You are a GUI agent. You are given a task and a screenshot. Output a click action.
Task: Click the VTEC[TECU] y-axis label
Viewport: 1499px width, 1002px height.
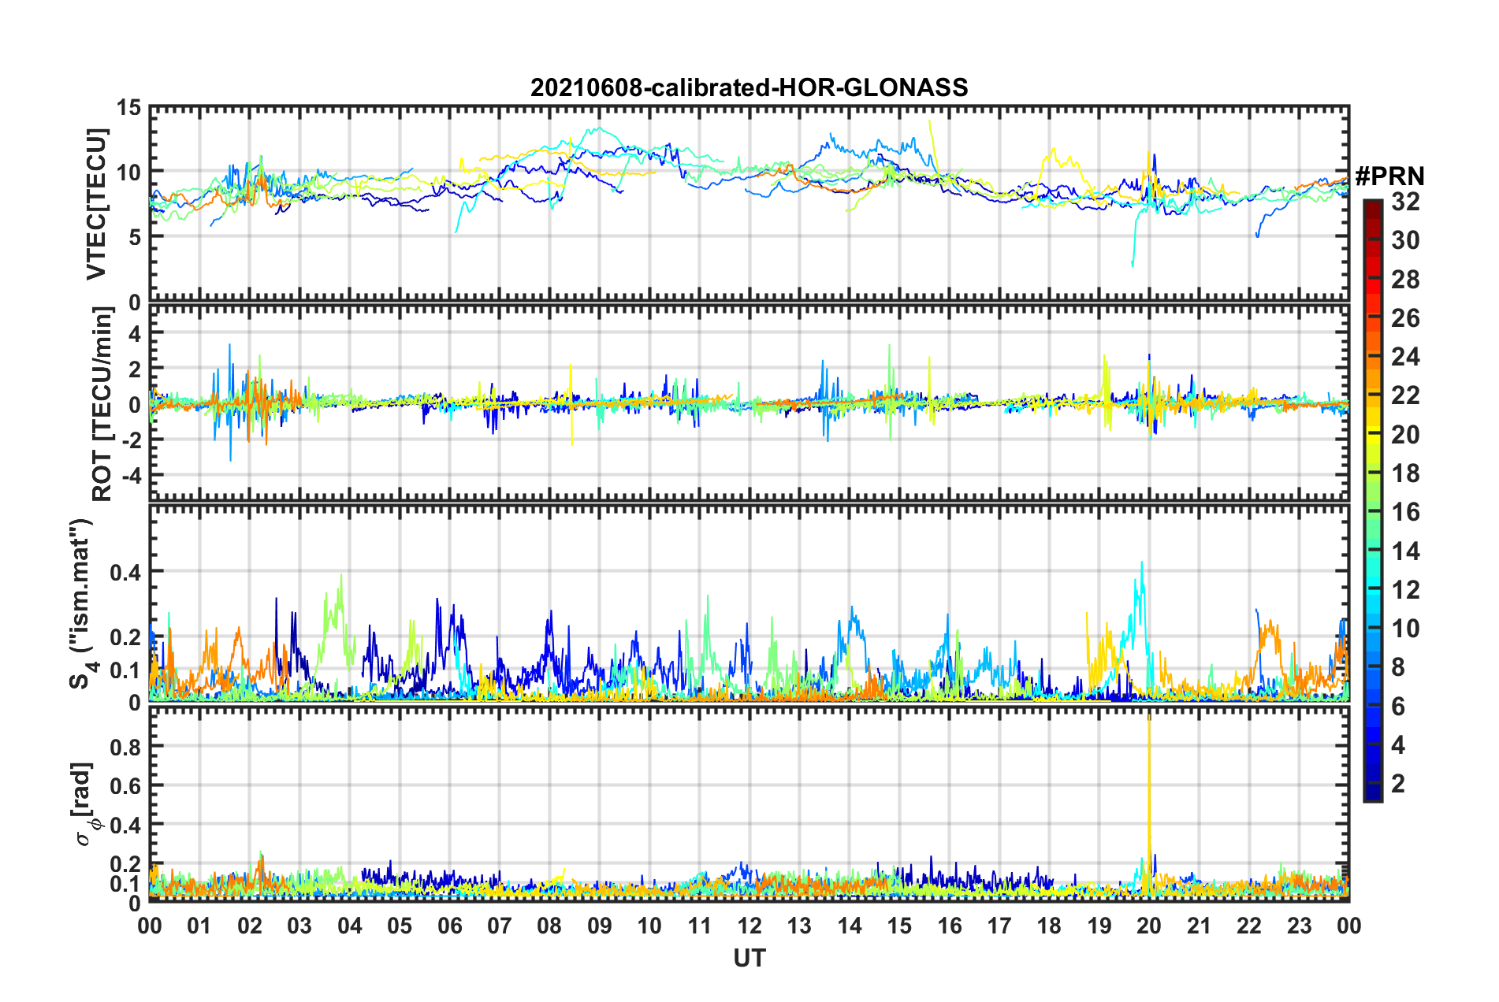point(96,204)
